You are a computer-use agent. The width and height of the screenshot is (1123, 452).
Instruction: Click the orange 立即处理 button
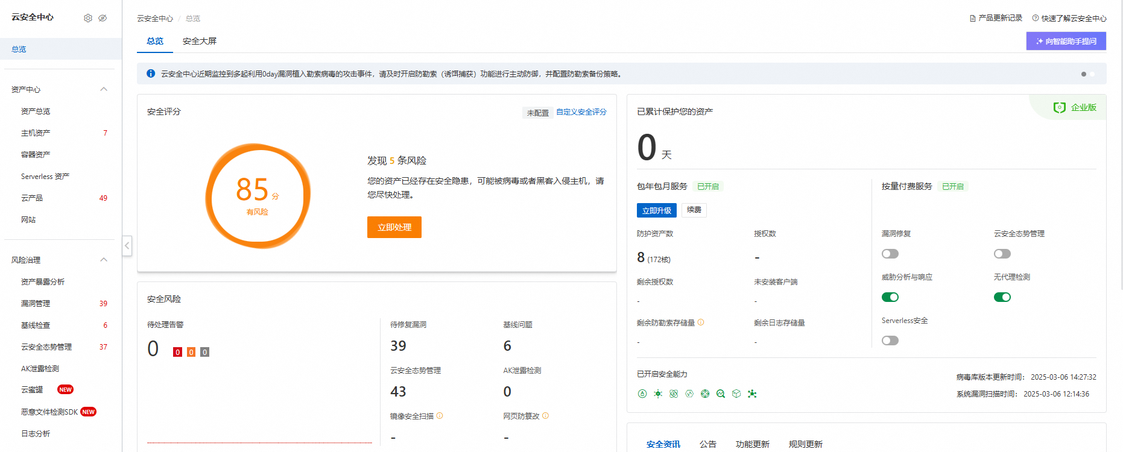tap(394, 227)
